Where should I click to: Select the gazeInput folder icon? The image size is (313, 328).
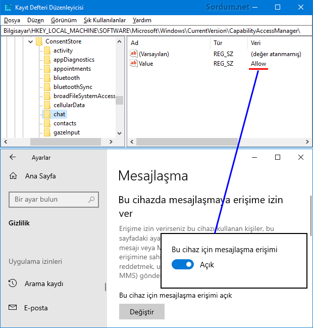tap(47, 132)
